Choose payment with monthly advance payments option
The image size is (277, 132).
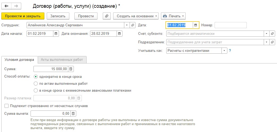[36, 91]
